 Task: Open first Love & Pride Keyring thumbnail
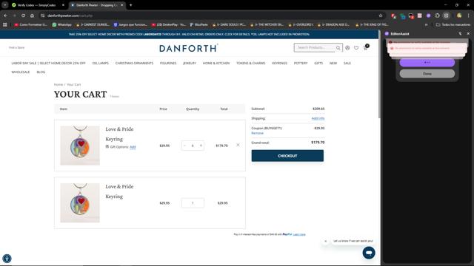(x=80, y=146)
